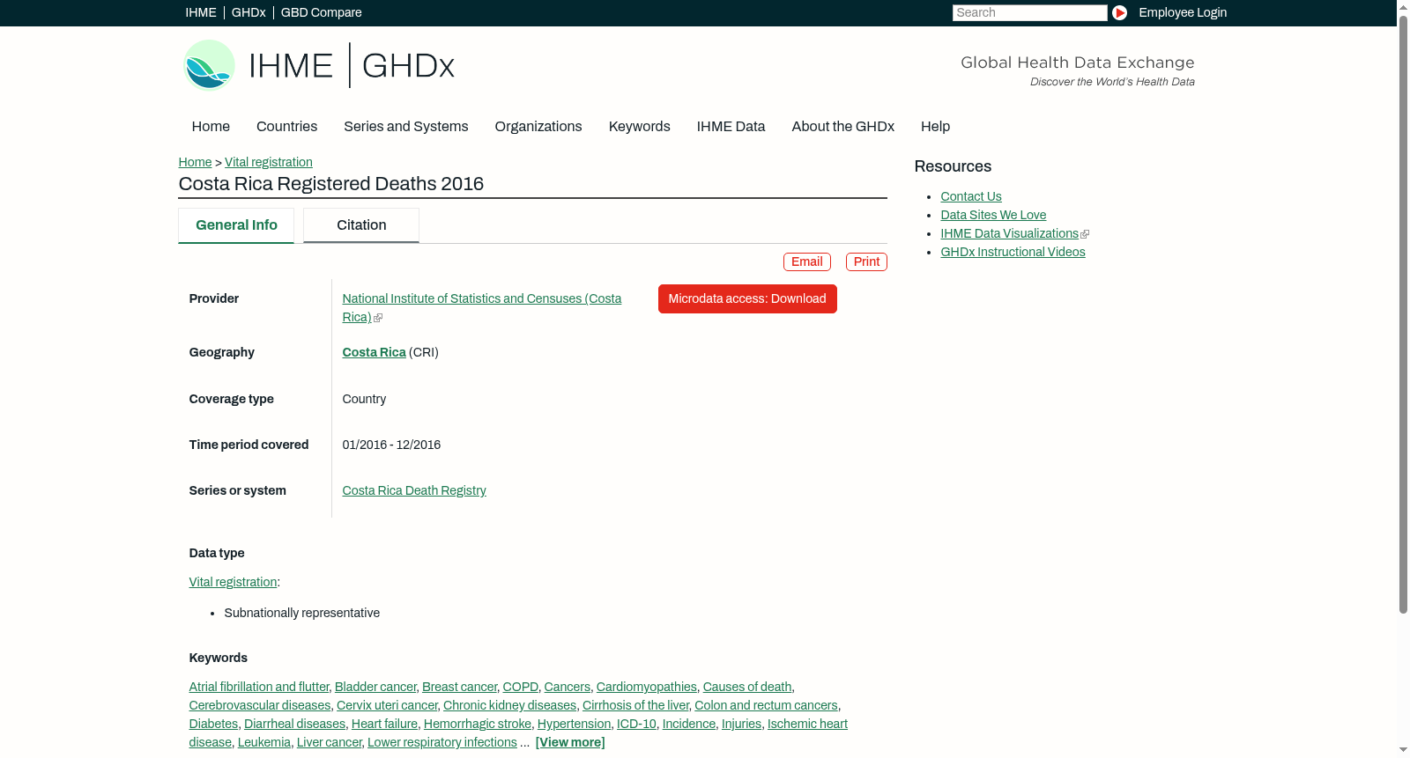Viewport: 1410px width, 758px height.
Task: Expand keywords with View more
Action: pyautogui.click(x=570, y=742)
